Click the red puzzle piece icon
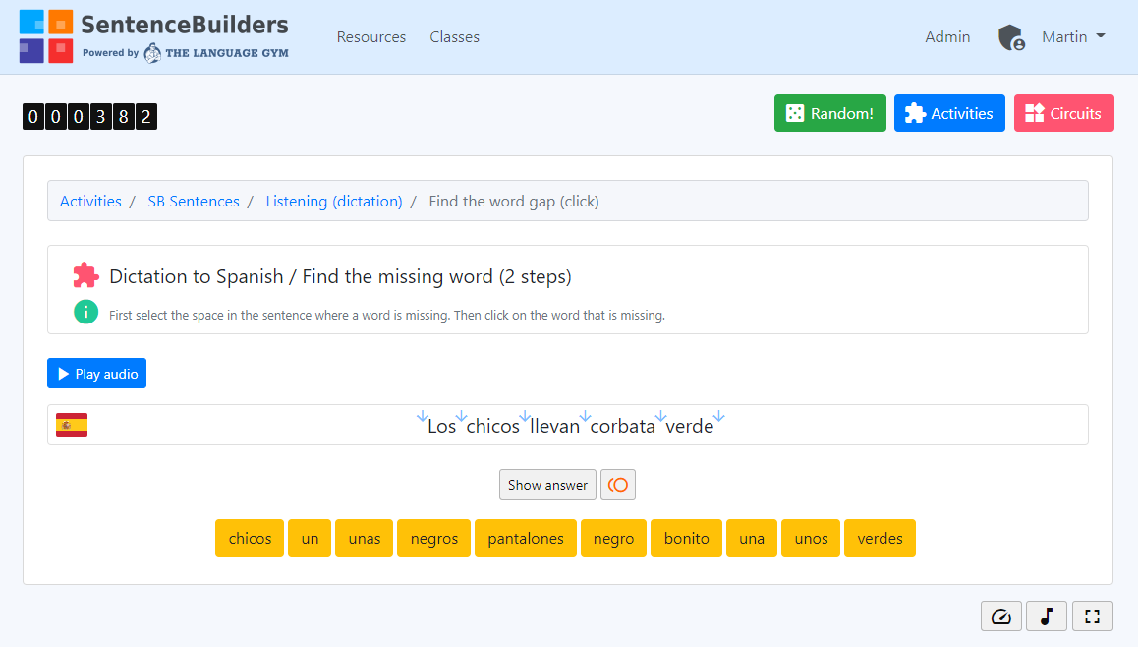The height and width of the screenshot is (647, 1138). (85, 275)
